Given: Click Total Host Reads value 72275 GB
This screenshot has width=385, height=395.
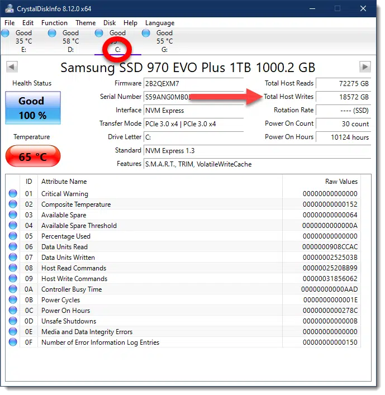Looking at the screenshot, I should (344, 84).
